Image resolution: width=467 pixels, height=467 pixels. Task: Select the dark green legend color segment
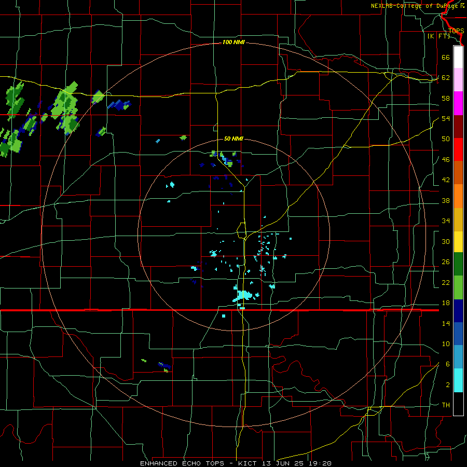click(458, 264)
